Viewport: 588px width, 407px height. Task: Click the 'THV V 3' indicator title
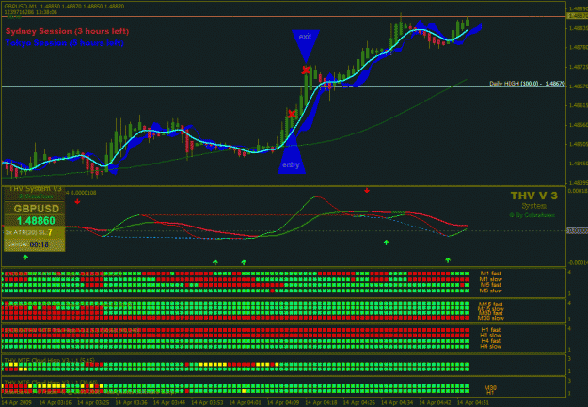534,196
